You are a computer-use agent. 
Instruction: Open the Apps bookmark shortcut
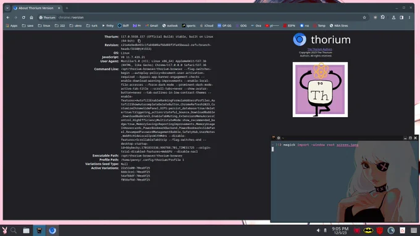12,26
